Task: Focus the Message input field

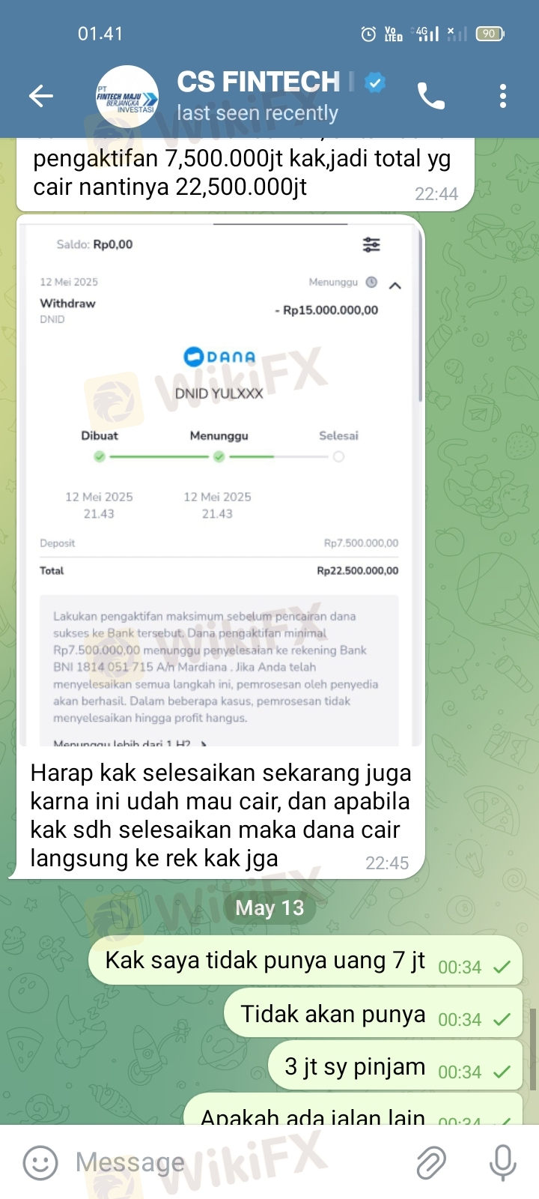Action: pos(240,1163)
